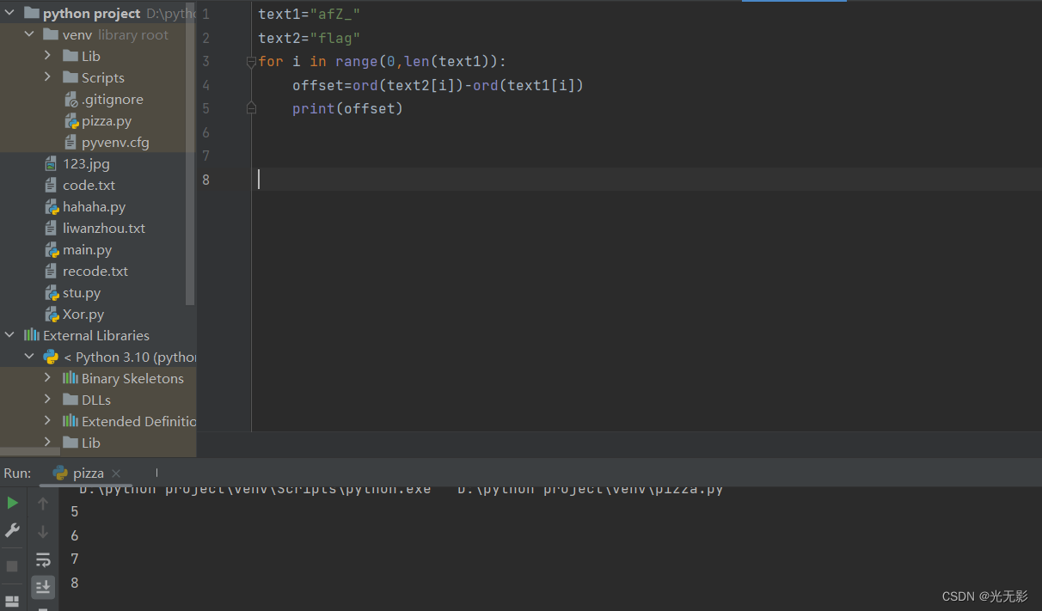The image size is (1042, 611).
Task: Click project tree vertical scrollbar
Action: [191, 153]
